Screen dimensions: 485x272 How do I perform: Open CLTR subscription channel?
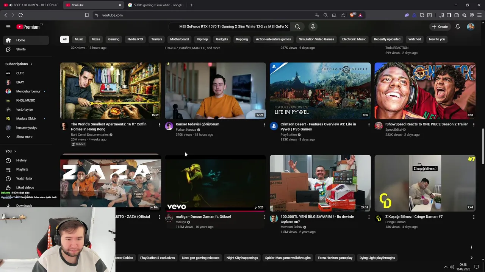tap(27, 73)
